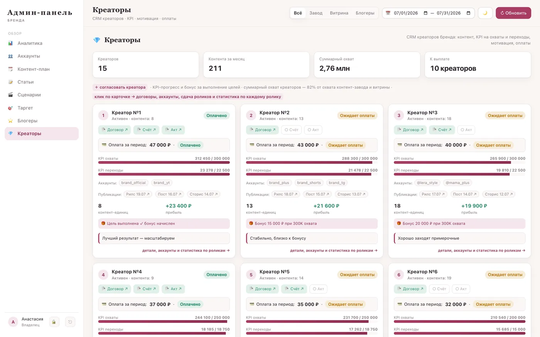Open Договор of Креатор №2
540x337 pixels.
pyautogui.click(x=262, y=130)
